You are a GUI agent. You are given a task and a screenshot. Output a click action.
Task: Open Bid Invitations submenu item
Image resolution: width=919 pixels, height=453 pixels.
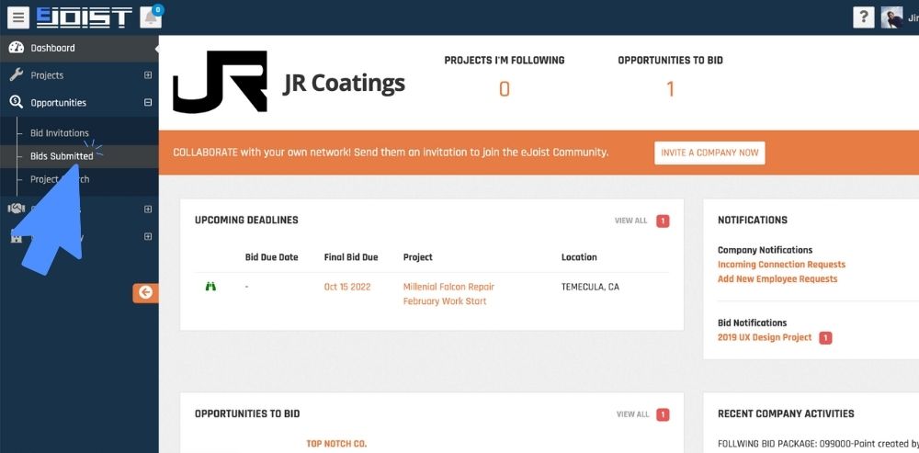pyautogui.click(x=60, y=133)
